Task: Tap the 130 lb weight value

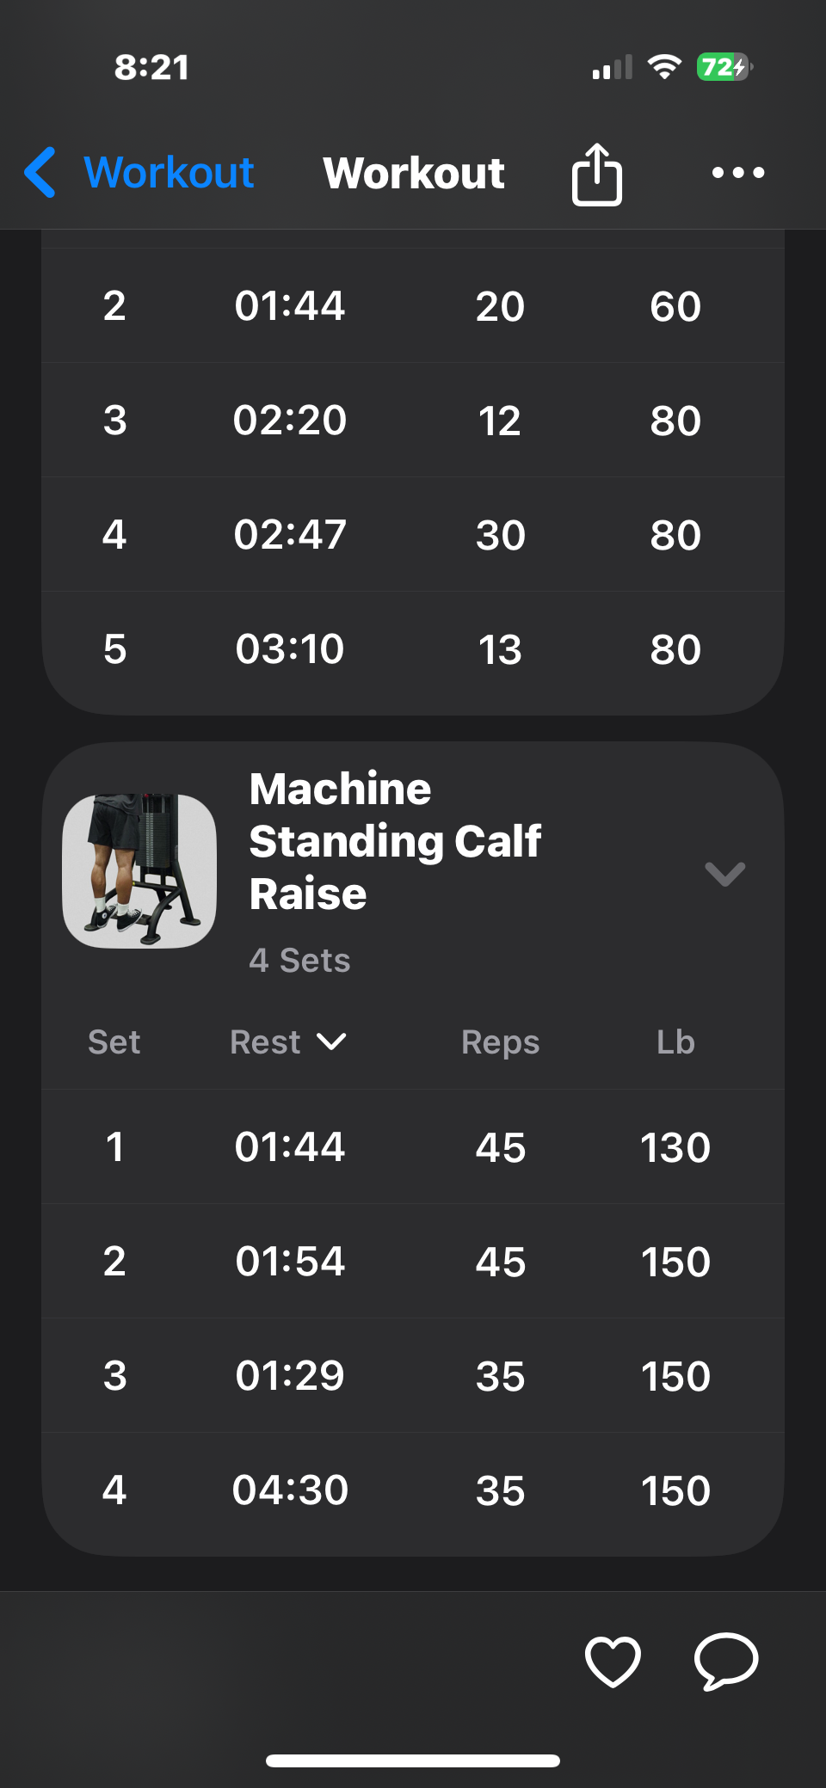Action: pyautogui.click(x=675, y=1147)
